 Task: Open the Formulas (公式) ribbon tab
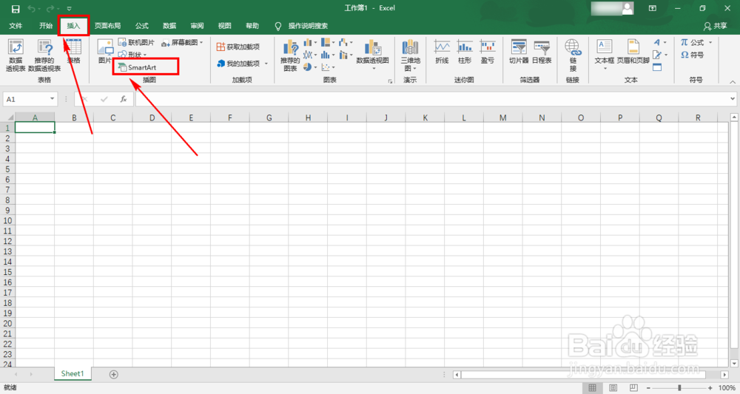[142, 26]
